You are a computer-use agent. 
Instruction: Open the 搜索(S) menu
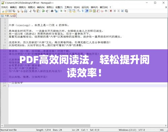tap(23, 7)
